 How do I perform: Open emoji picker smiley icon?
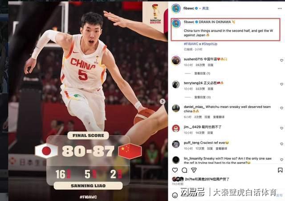pyautogui.click(x=175, y=195)
